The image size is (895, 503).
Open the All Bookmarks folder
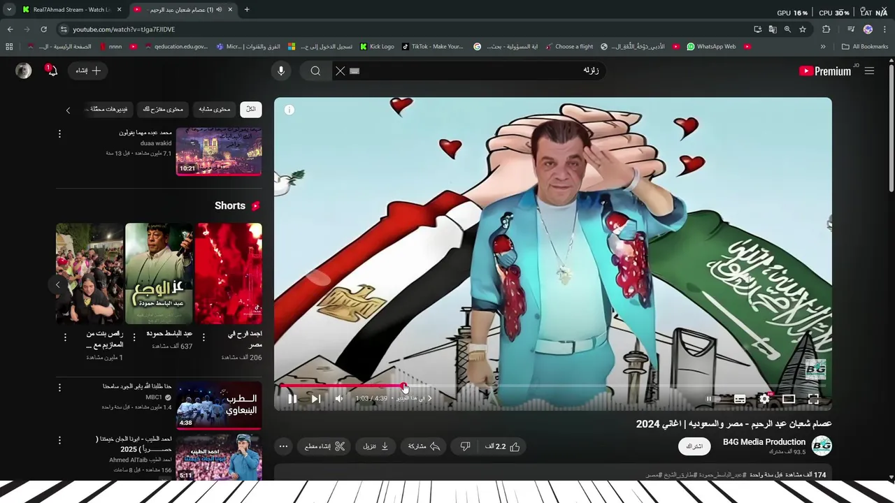(x=865, y=47)
